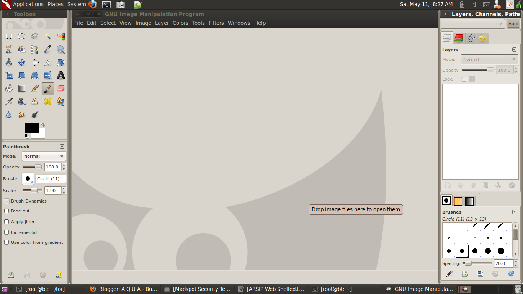Open the Filters menu
523x294 pixels.
216,23
